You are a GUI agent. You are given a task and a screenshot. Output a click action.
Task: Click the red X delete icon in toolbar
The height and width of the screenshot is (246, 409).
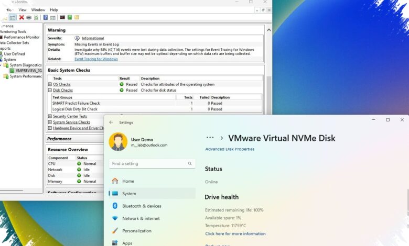click(x=21, y=17)
